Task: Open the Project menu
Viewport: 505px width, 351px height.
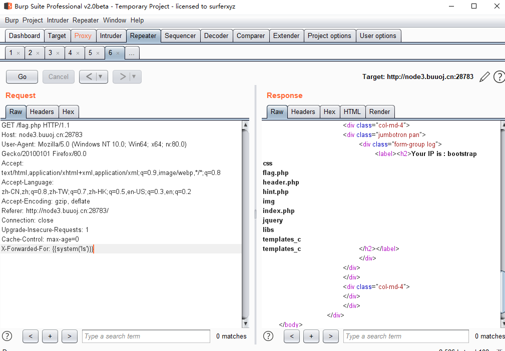Action: [33, 20]
